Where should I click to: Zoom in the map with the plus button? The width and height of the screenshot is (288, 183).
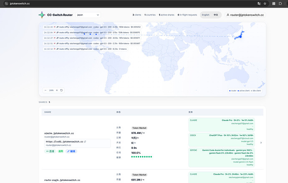(x=57, y=90)
